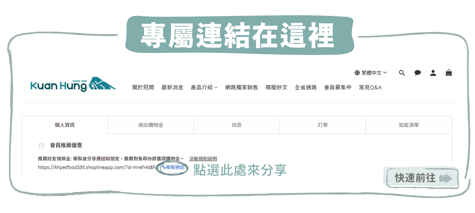
Task: Open the 關於冠閎 menu item
Action: [x=143, y=88]
